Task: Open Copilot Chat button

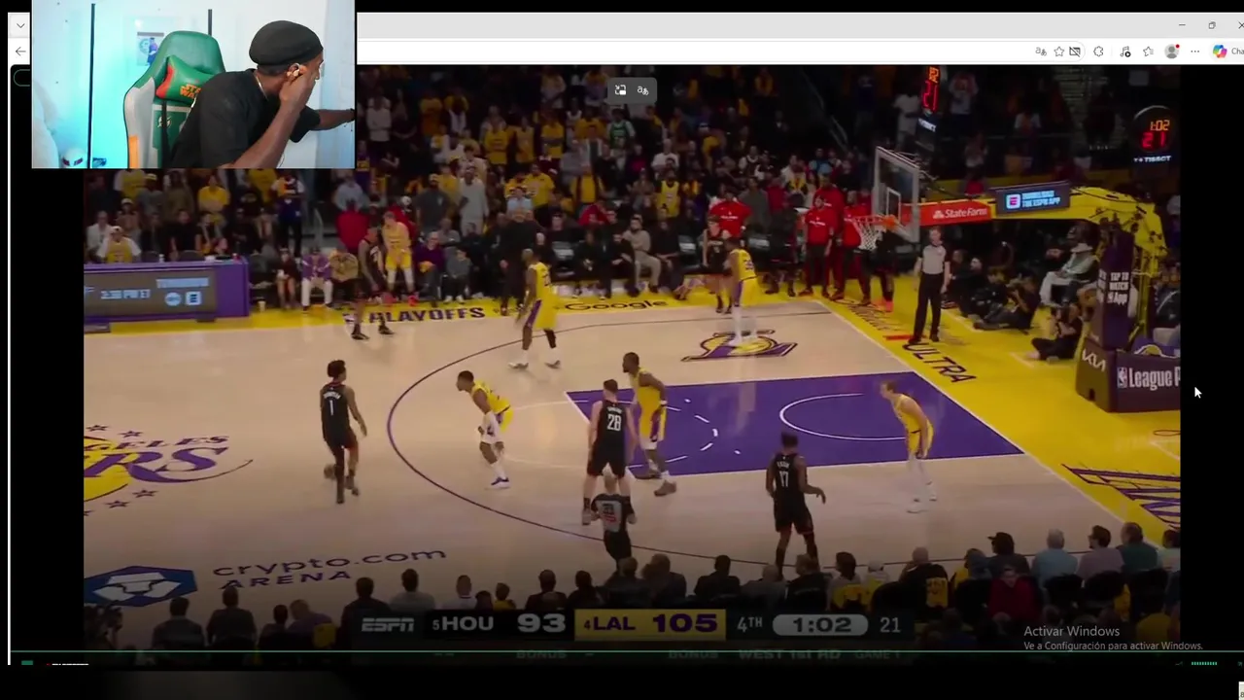Action: (1226, 52)
